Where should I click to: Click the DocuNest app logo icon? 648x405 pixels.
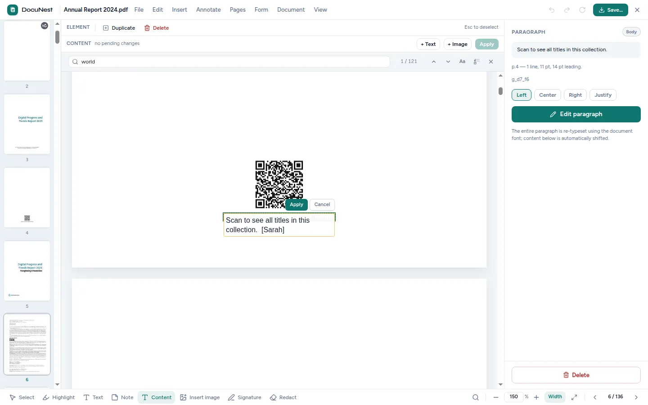click(x=13, y=10)
